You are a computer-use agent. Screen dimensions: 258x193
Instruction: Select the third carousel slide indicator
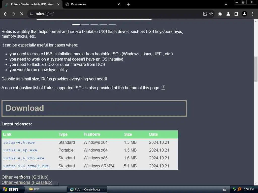tap(94, 25)
